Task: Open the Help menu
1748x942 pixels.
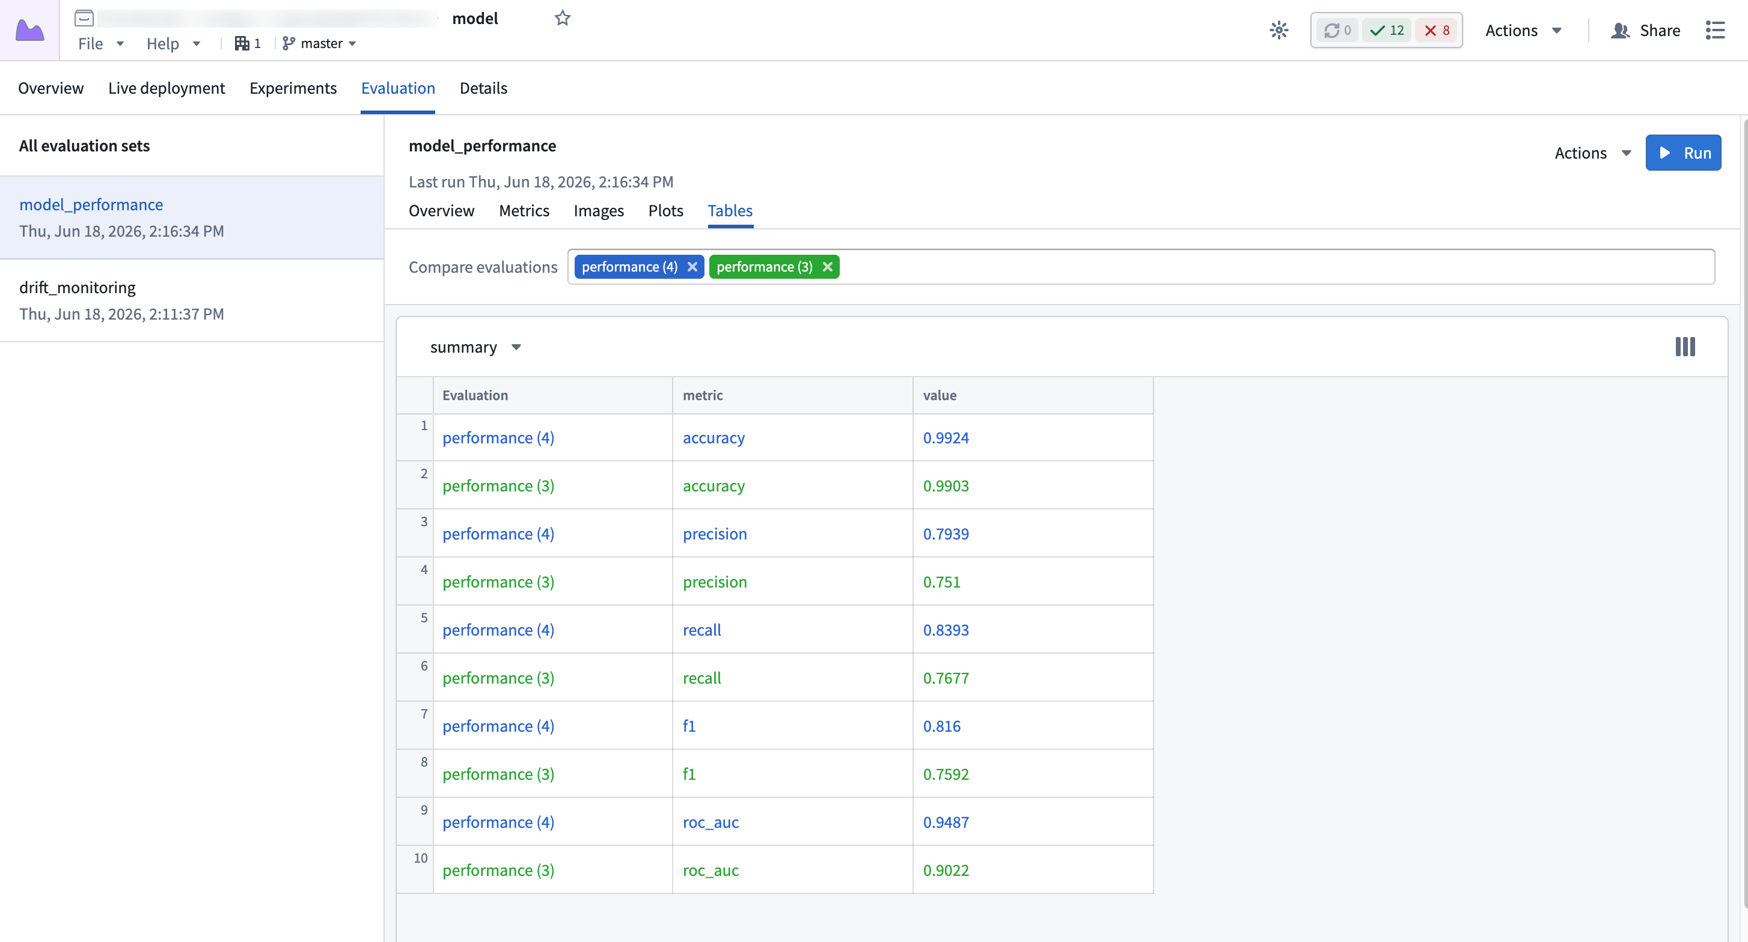Action: 173,43
